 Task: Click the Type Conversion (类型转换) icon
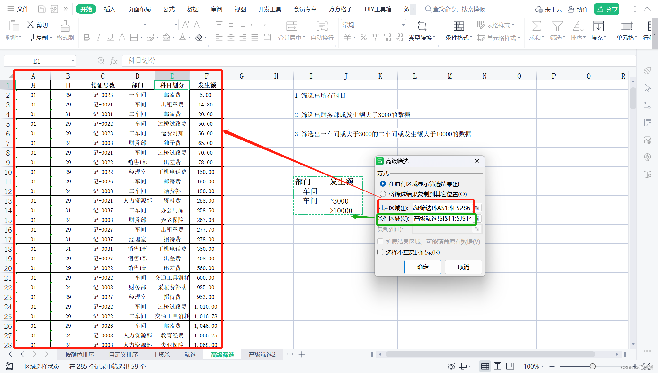point(422,26)
